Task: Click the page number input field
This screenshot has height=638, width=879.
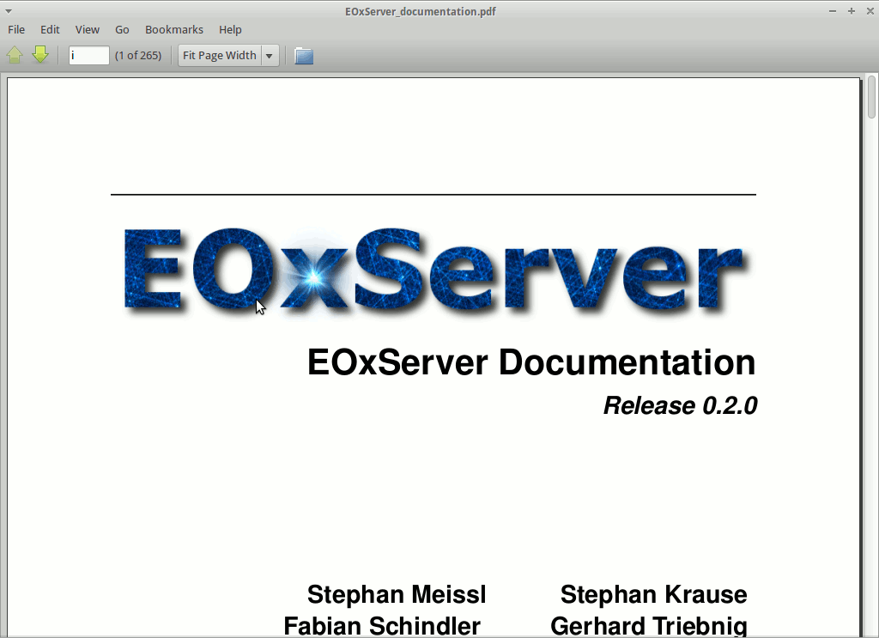Action: click(x=88, y=56)
